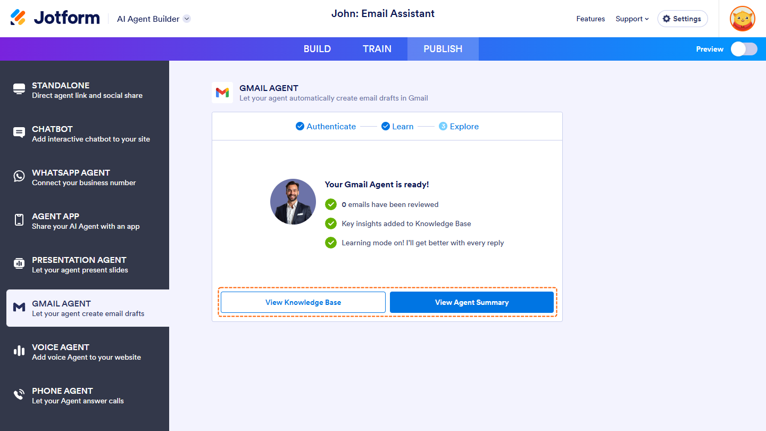Go to the Authenticate step
This screenshot has width=766, height=431.
pyautogui.click(x=326, y=126)
